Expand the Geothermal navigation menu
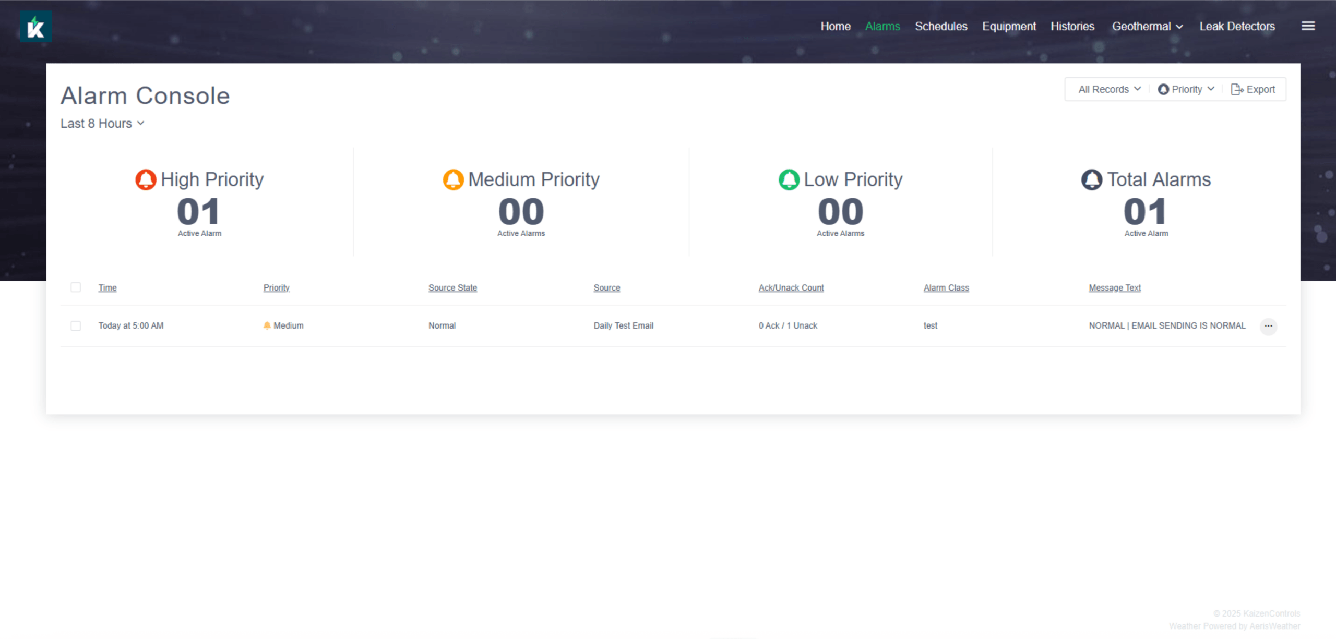The image size is (1336, 639). click(x=1147, y=26)
